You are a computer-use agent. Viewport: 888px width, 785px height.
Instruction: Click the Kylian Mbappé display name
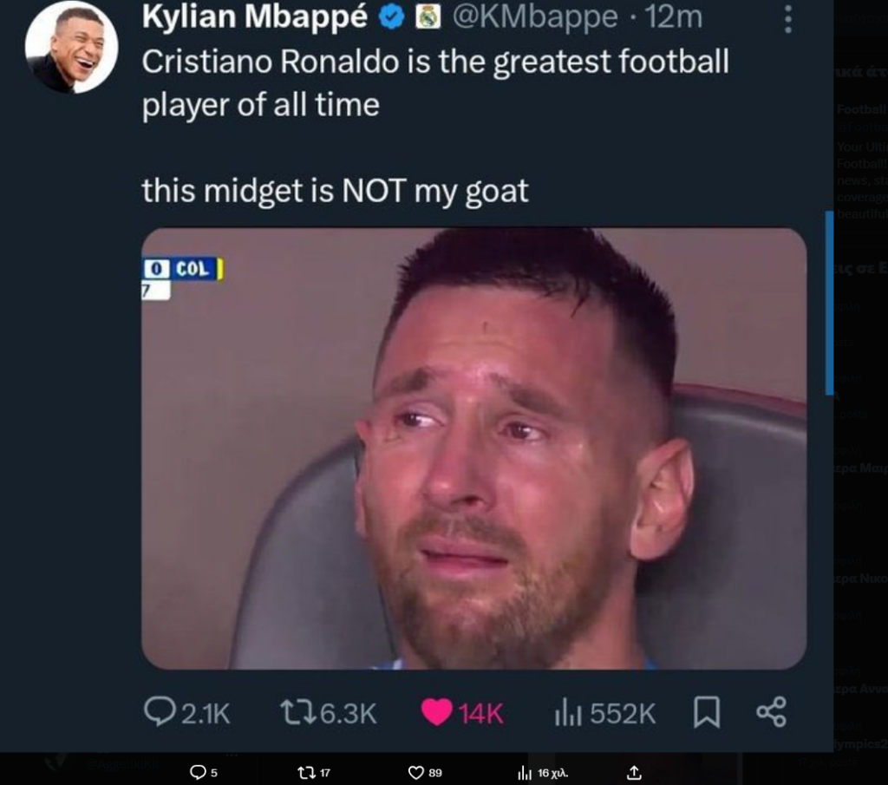(254, 16)
